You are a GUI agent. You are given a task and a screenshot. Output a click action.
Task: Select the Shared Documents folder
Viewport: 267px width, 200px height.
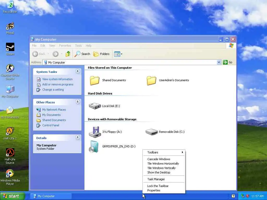click(x=108, y=80)
